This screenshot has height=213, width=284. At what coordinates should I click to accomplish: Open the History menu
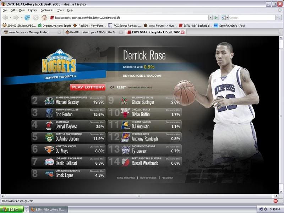pyautogui.click(x=33, y=10)
